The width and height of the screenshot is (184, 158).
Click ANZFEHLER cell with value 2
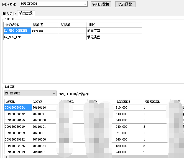pyautogui.click(x=157, y=146)
